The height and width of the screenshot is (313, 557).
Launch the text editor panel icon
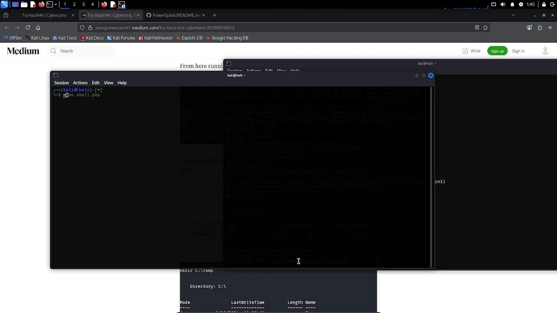(x=33, y=4)
